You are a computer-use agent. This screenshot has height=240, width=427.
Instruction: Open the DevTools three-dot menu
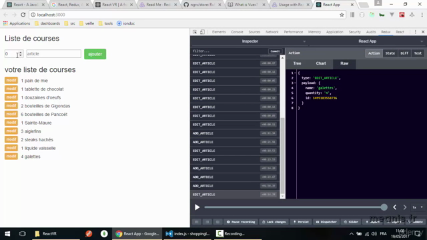tap(415, 32)
